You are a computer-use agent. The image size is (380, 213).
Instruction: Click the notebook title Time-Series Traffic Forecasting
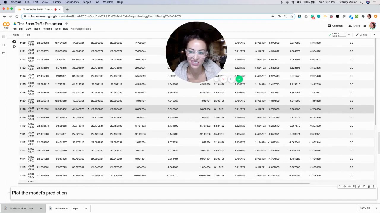[39, 24]
